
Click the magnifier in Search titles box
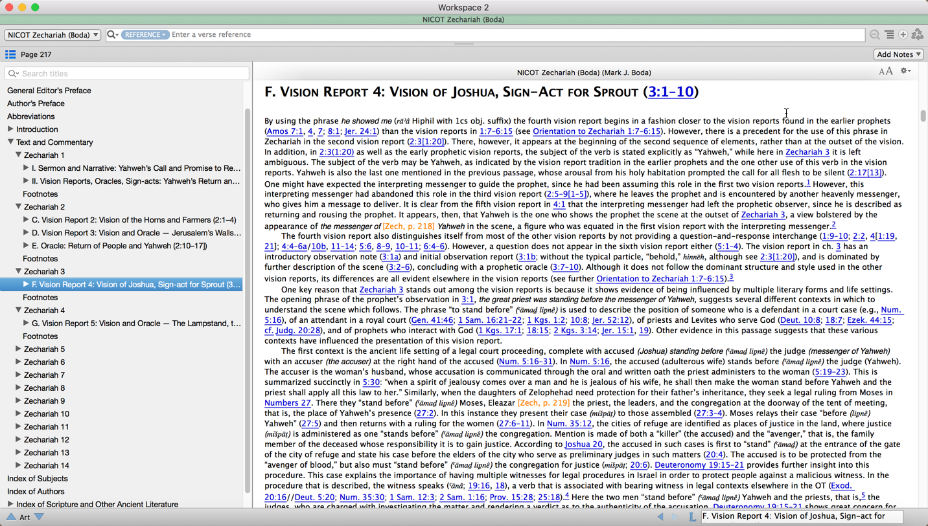[x=13, y=74]
